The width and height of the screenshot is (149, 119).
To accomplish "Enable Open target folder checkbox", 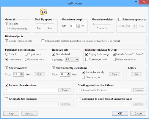I will (87, 59).
